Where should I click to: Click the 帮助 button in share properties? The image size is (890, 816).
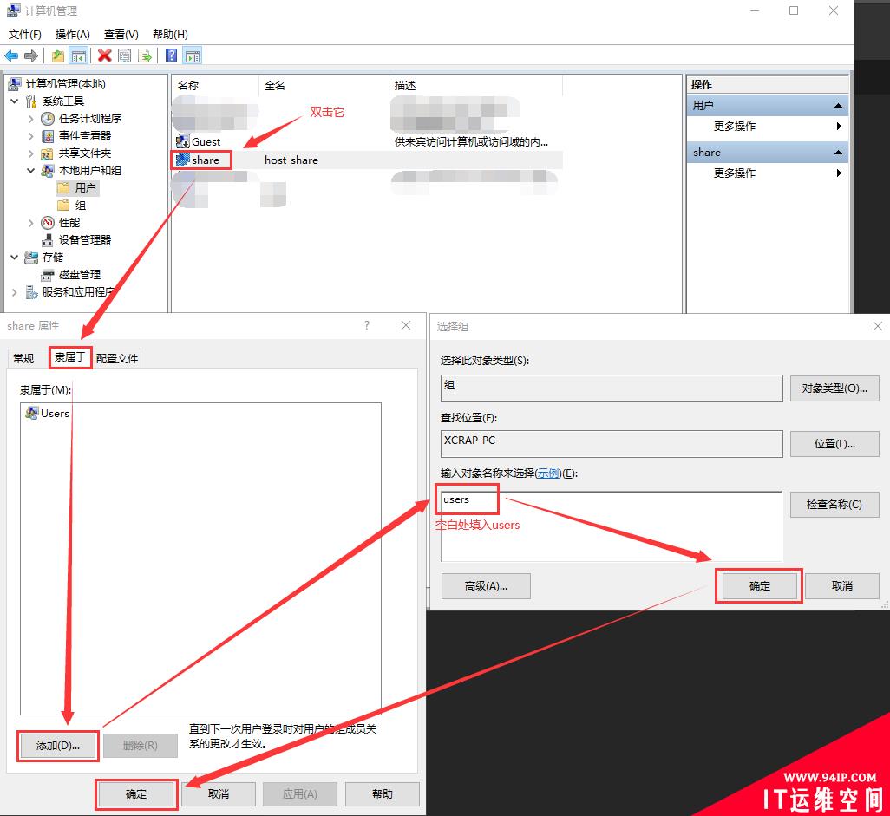(382, 793)
